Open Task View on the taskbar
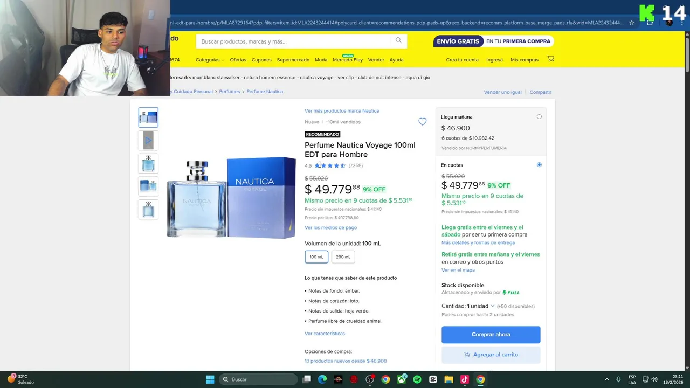This screenshot has height=388, width=690. (307, 379)
